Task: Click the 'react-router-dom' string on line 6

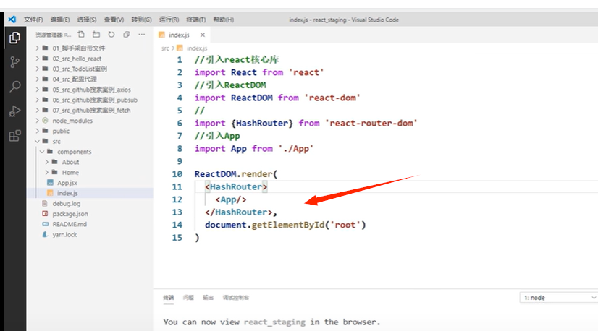Action: click(371, 123)
